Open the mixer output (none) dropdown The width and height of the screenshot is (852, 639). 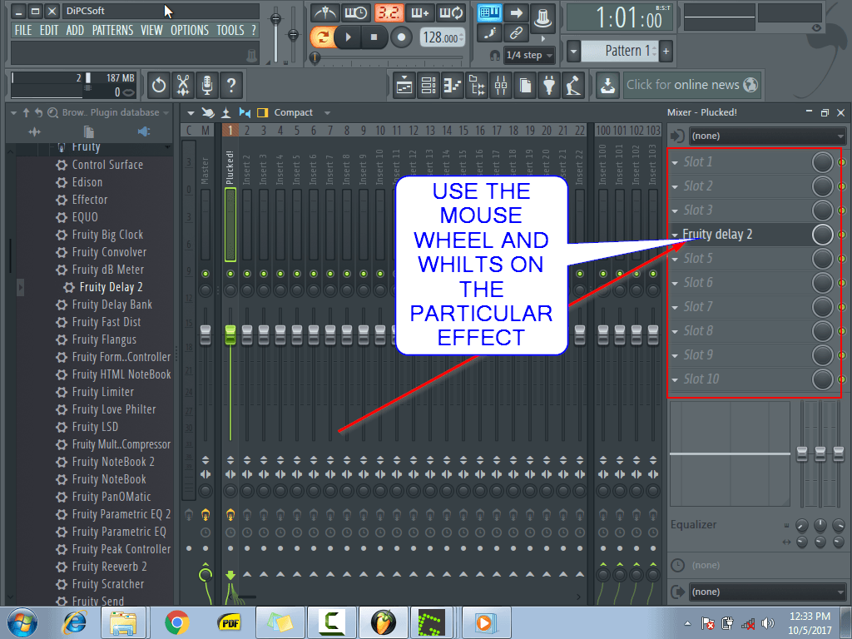[x=767, y=592]
